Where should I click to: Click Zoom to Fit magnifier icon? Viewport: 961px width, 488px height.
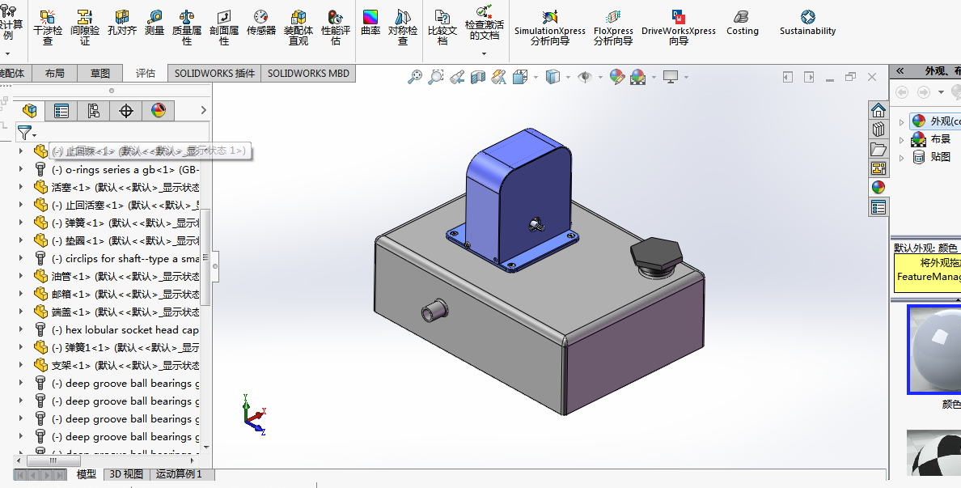(415, 77)
